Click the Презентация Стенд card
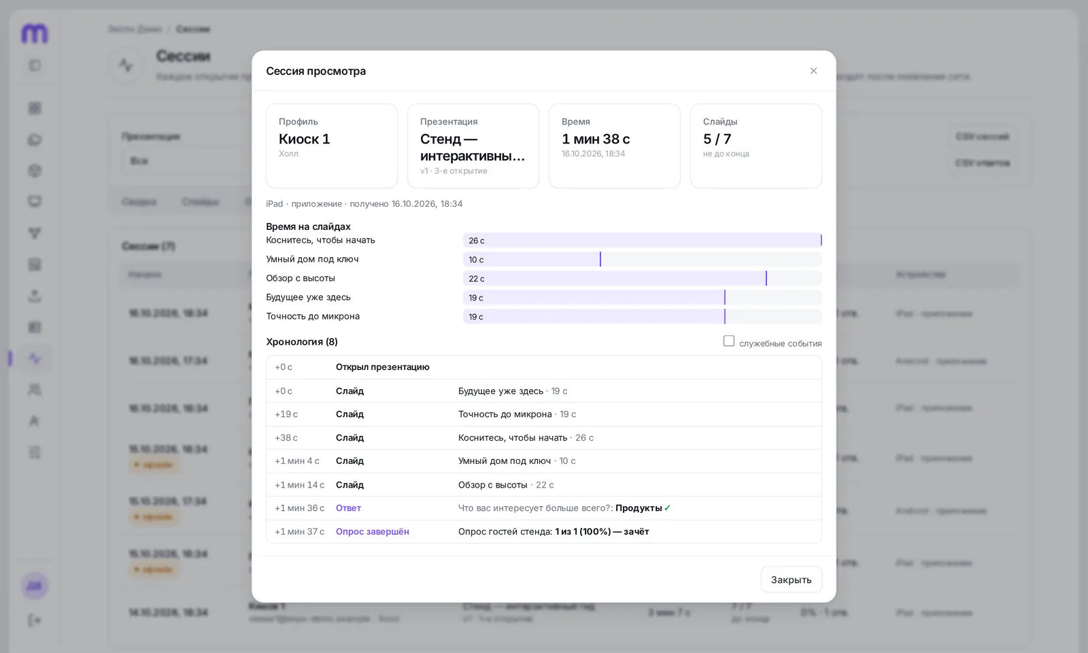This screenshot has height=653, width=1088. [473, 146]
